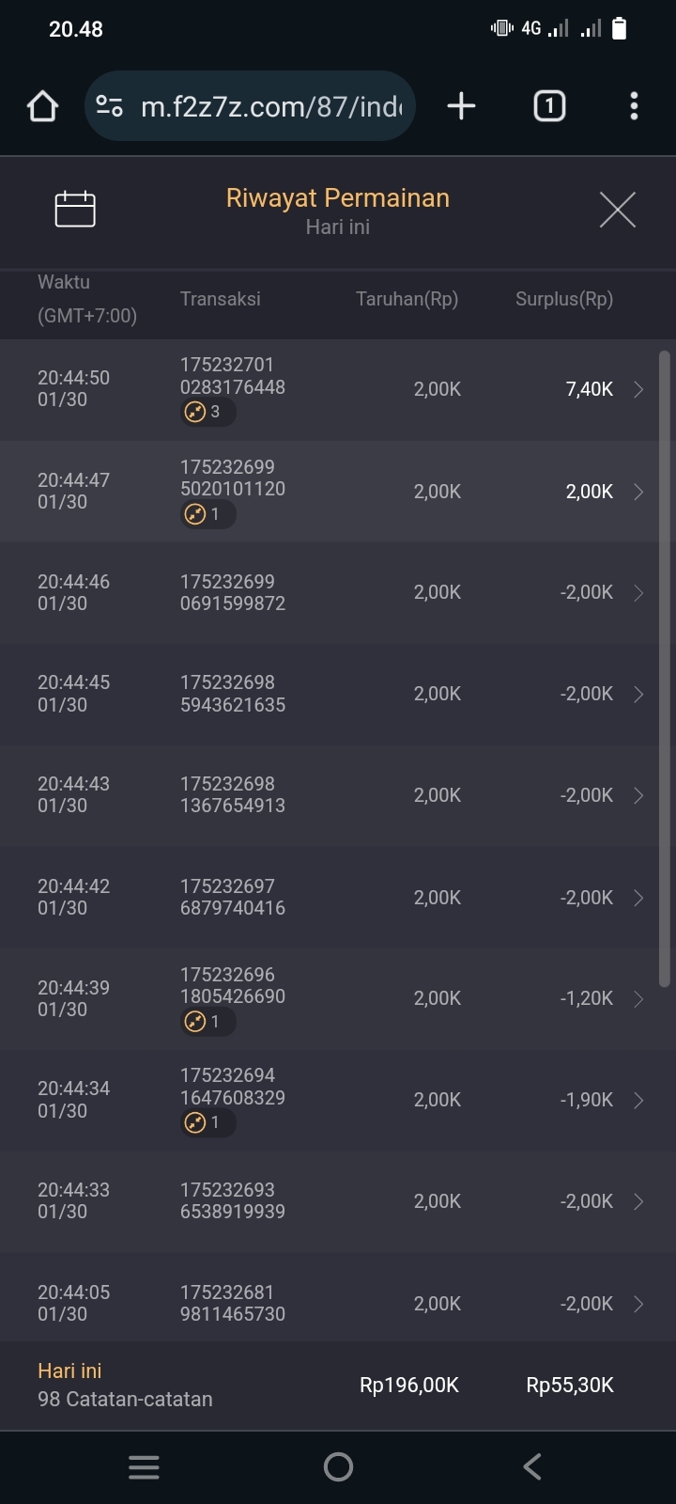Tap the free-spin badge on the 20:44:47 row
This screenshot has width=676, height=1504.
point(207,514)
